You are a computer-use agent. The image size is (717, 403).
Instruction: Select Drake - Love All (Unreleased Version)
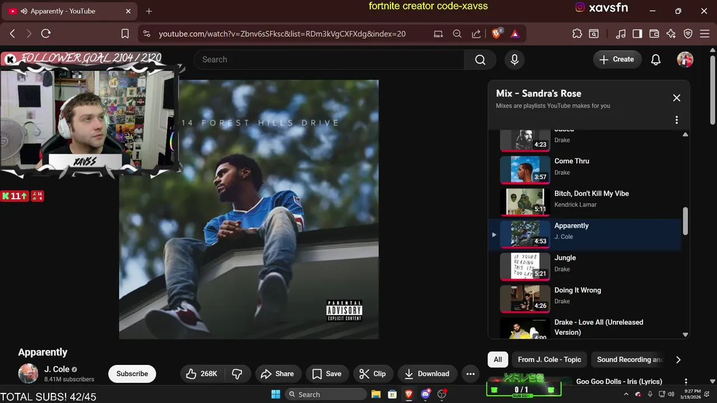click(x=585, y=328)
